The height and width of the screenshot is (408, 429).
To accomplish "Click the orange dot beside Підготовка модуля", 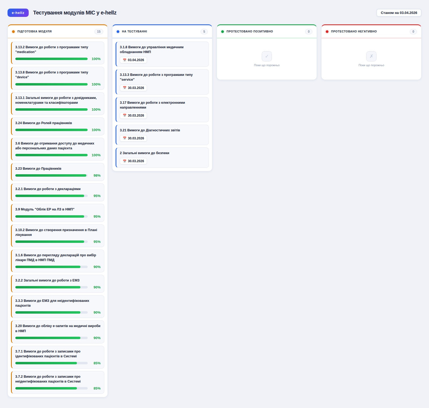I will point(13,32).
